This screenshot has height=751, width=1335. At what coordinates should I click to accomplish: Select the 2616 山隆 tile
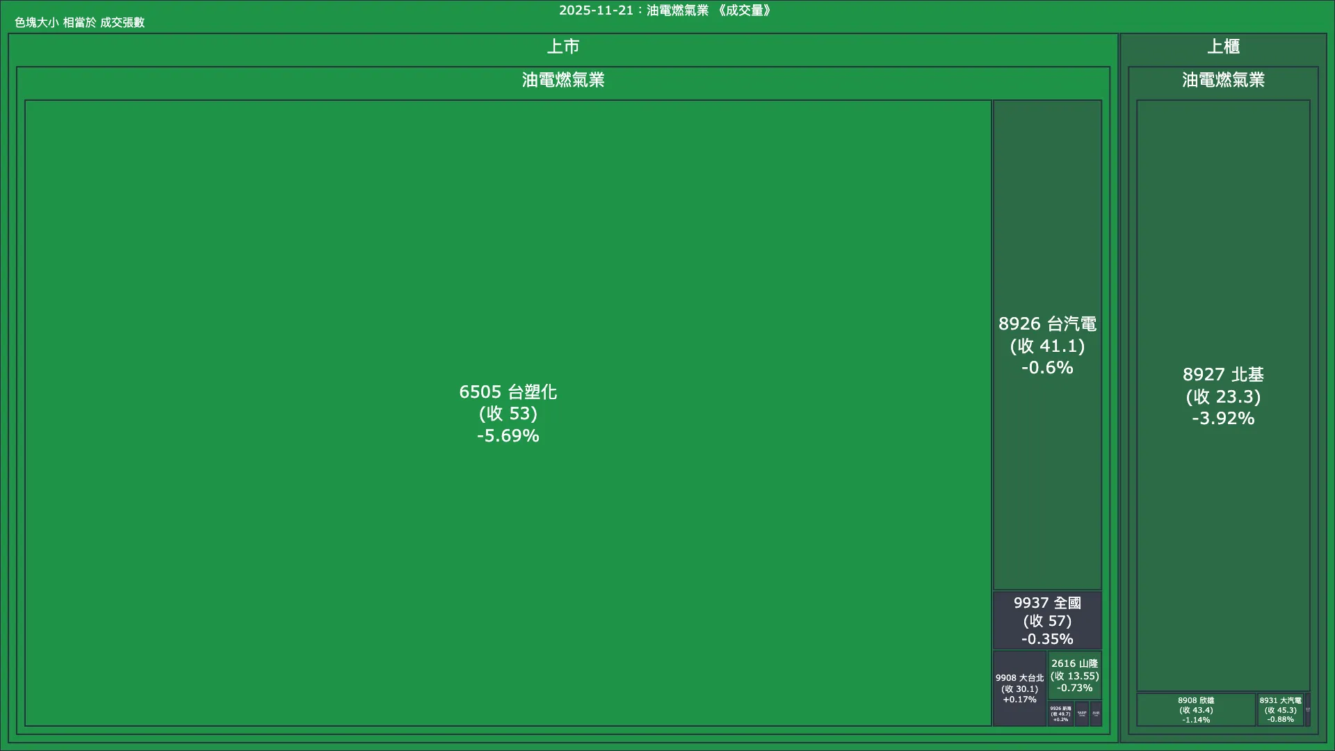(1074, 675)
